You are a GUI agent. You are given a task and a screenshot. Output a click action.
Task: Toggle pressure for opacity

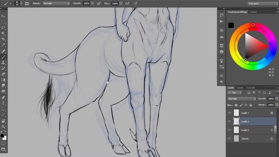click(x=99, y=3)
